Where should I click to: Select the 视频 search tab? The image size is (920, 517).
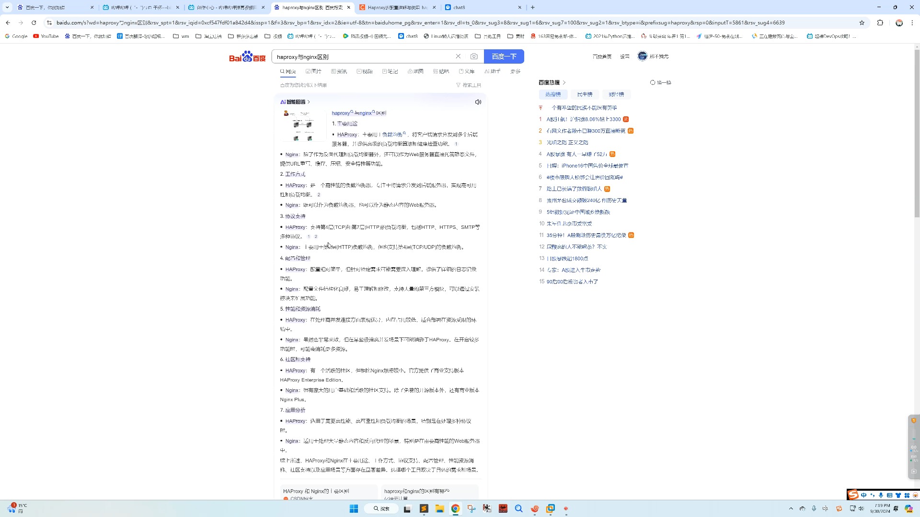click(365, 71)
